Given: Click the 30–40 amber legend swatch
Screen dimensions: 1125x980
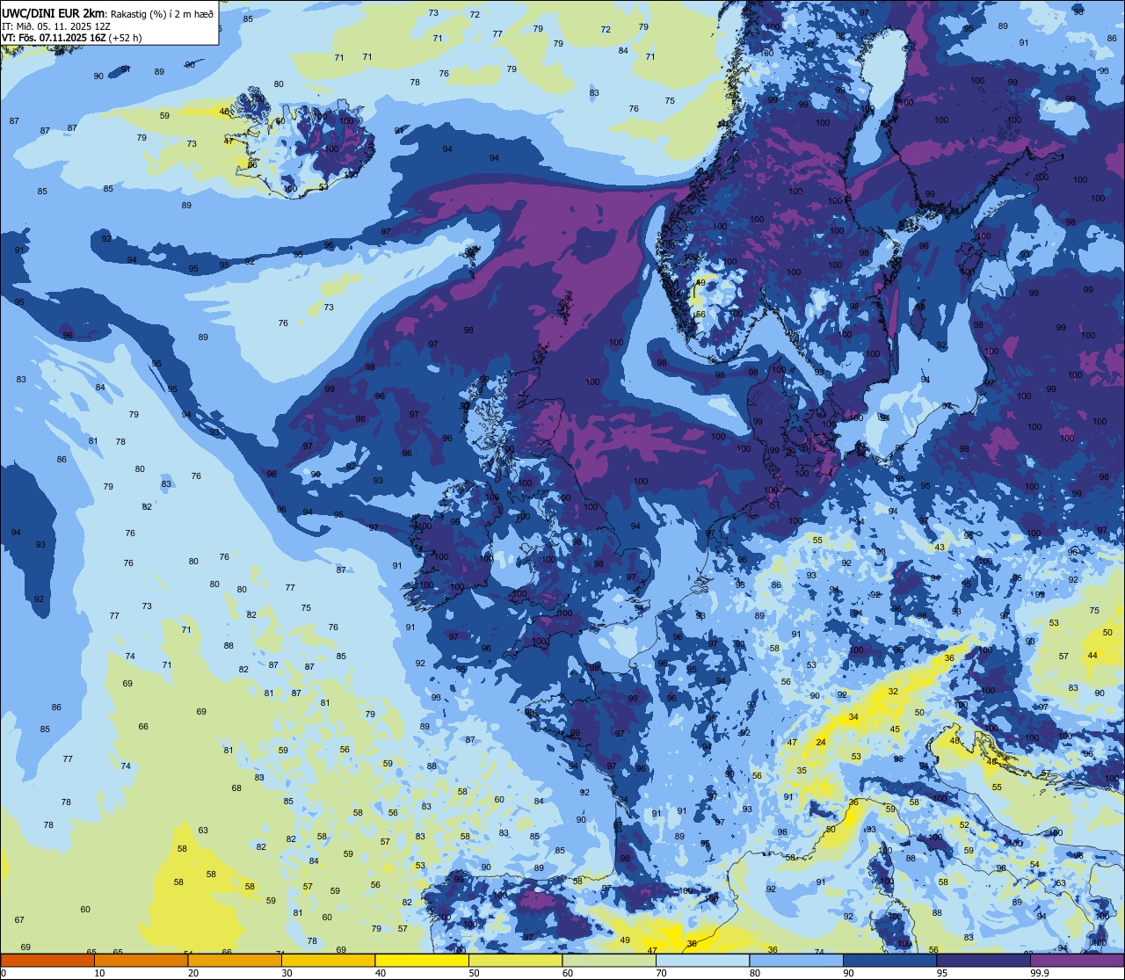Looking at the screenshot, I should pyautogui.click(x=328, y=961).
